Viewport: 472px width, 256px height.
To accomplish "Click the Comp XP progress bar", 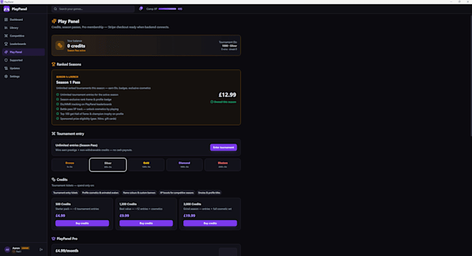I will coord(167,9).
